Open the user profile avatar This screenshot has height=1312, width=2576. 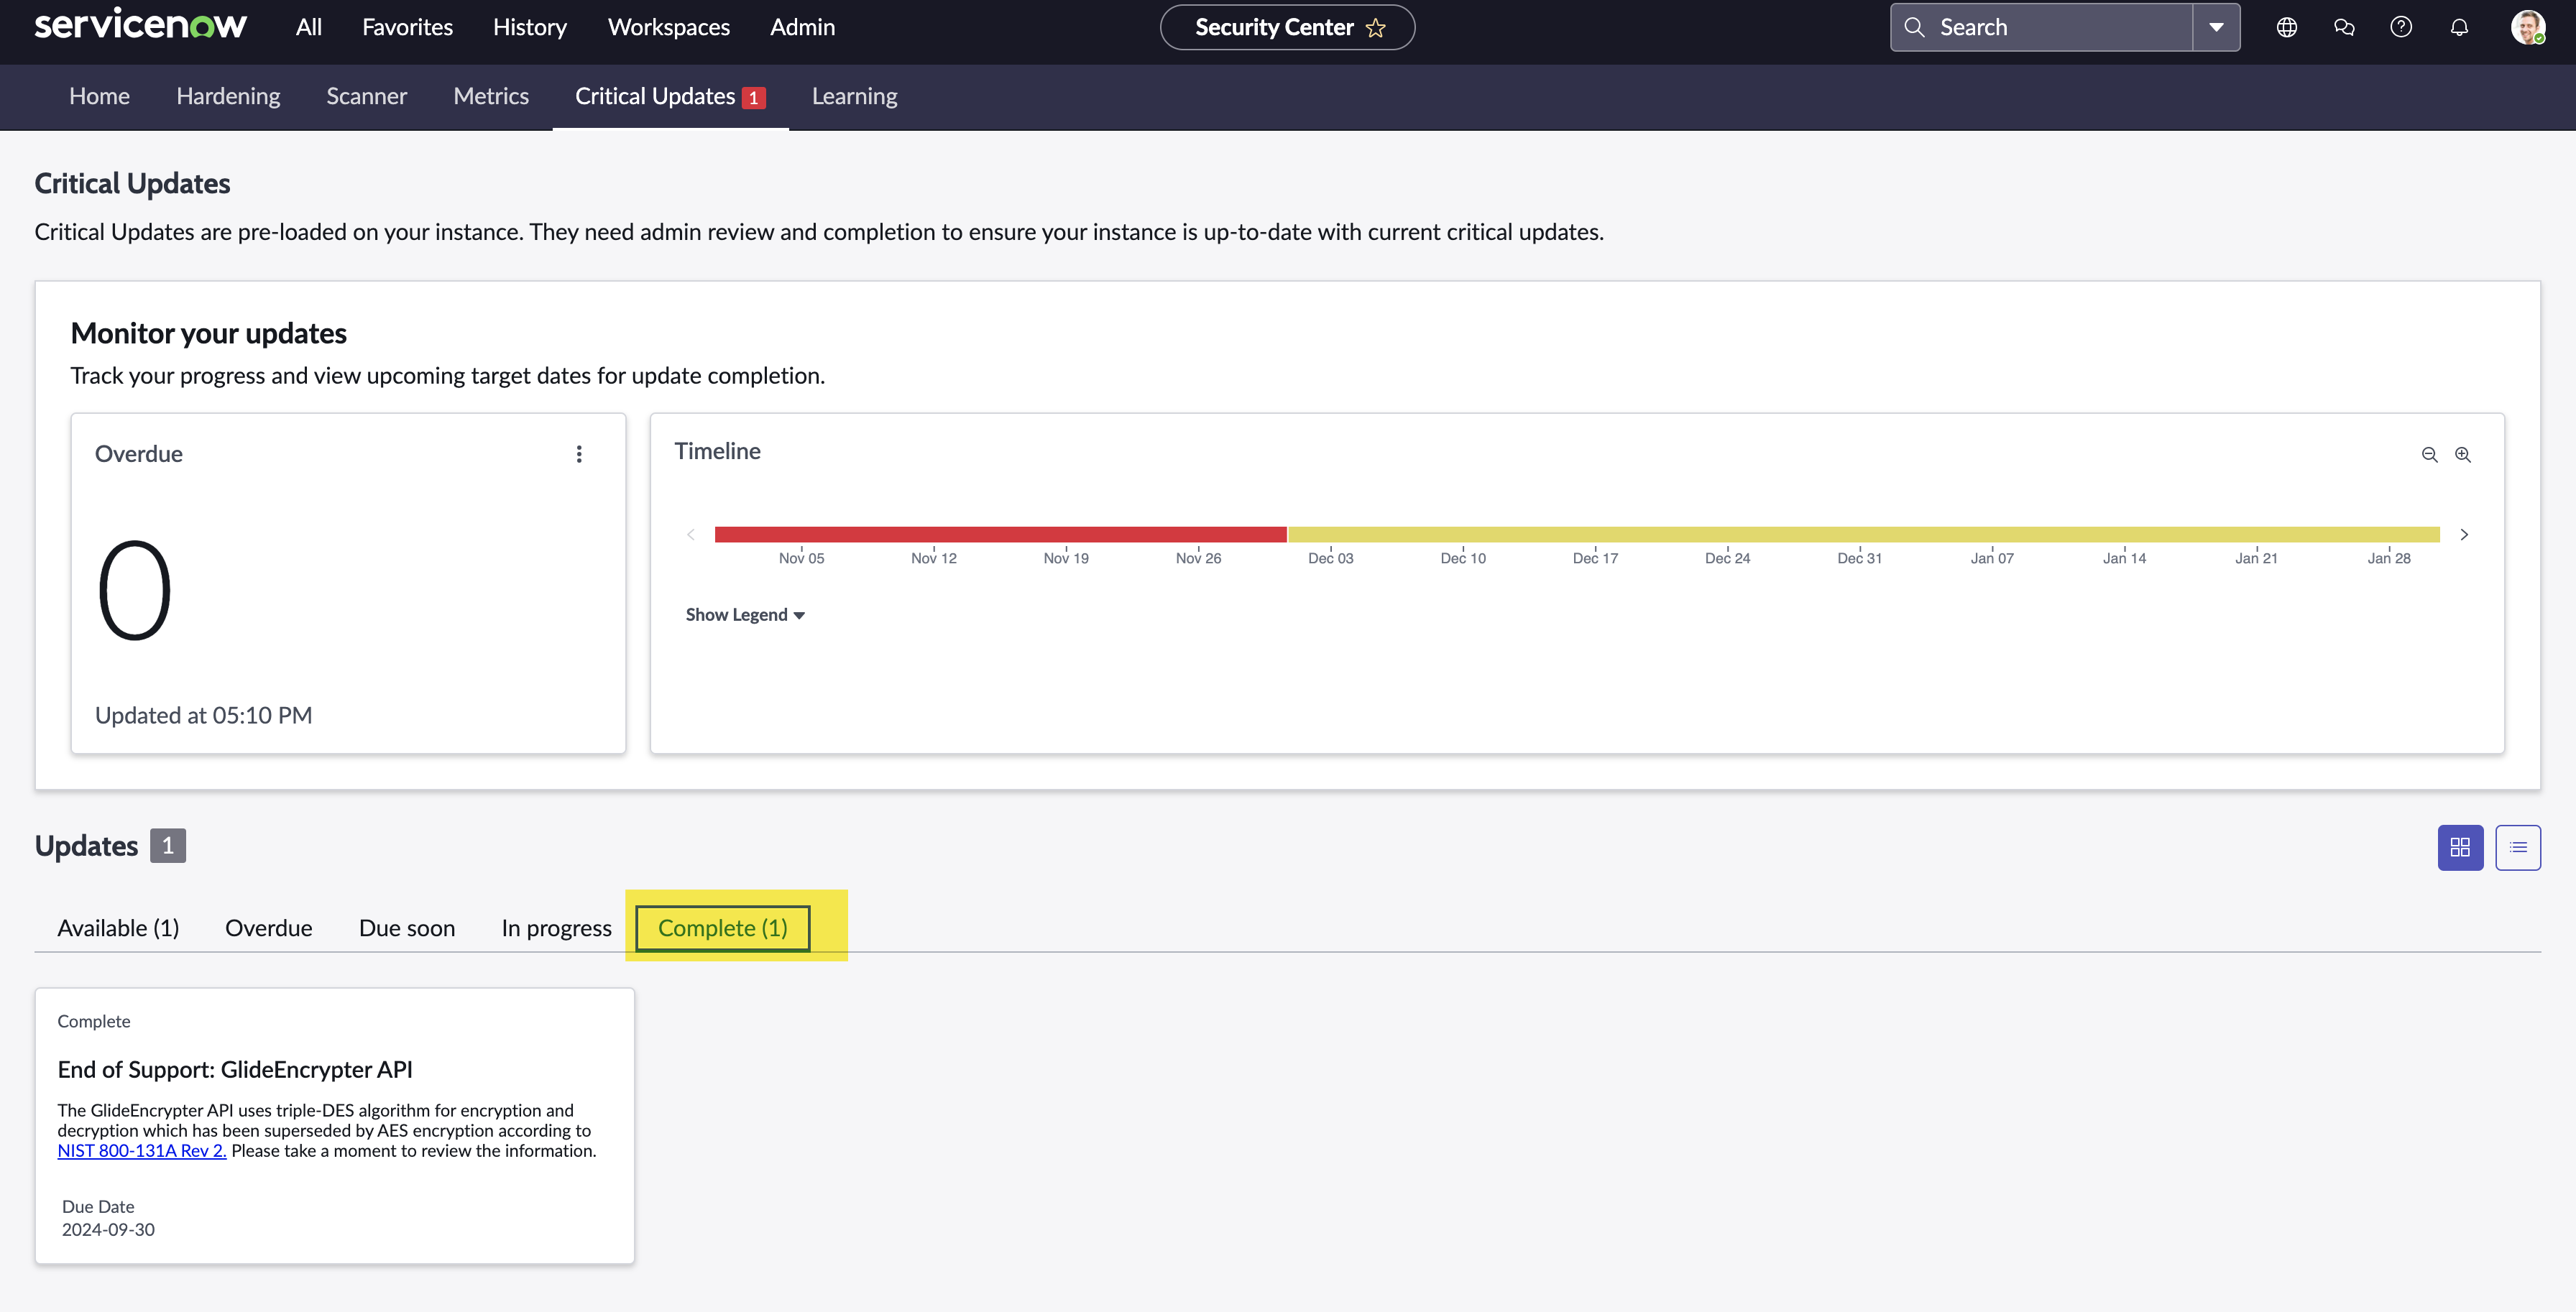(2528, 27)
